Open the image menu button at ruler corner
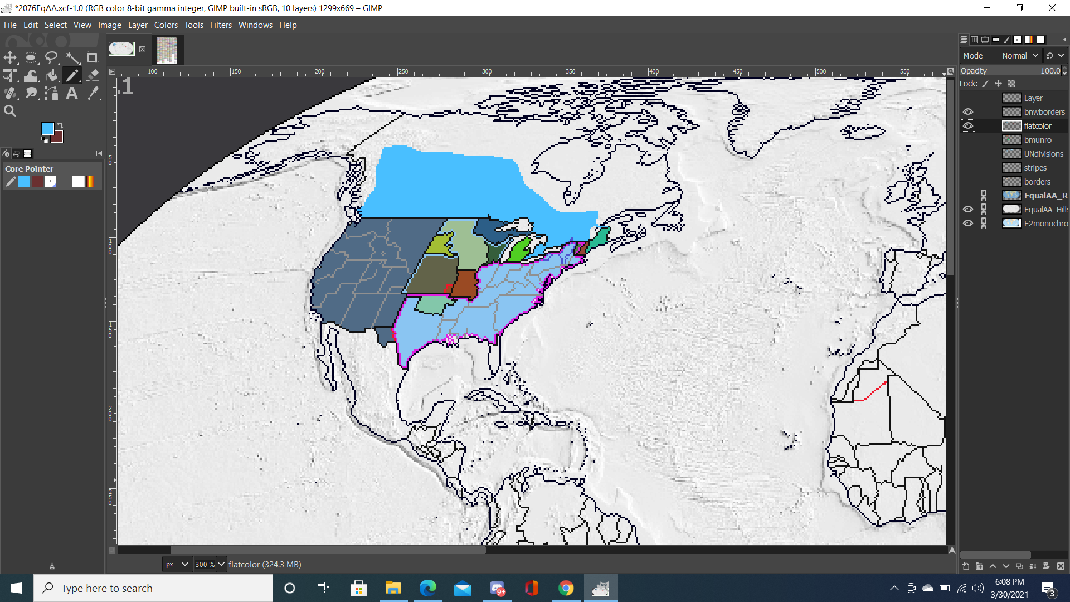This screenshot has width=1070, height=602. [112, 71]
